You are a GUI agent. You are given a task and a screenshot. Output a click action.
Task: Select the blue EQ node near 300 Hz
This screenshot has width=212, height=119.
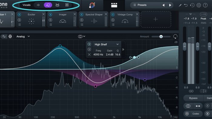(x=60, y=46)
